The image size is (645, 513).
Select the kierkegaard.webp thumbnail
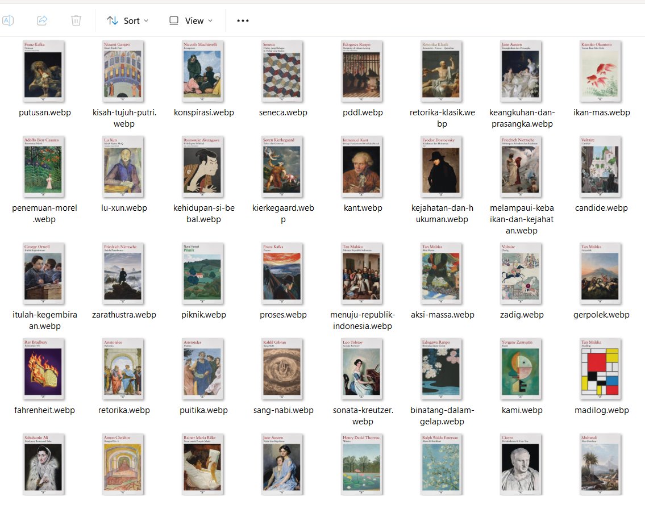click(283, 166)
